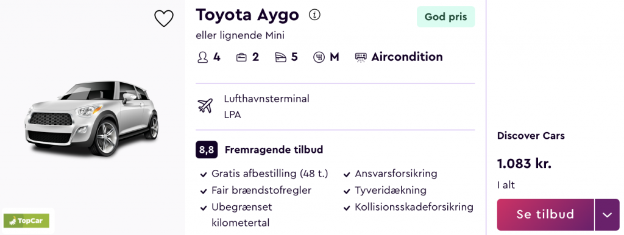Open the Toyota Aygo title
624x235 pixels.
tap(247, 15)
